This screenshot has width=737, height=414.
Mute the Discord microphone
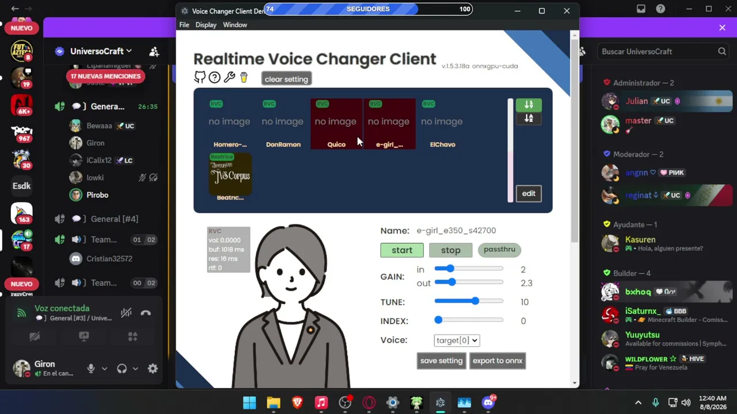point(90,369)
